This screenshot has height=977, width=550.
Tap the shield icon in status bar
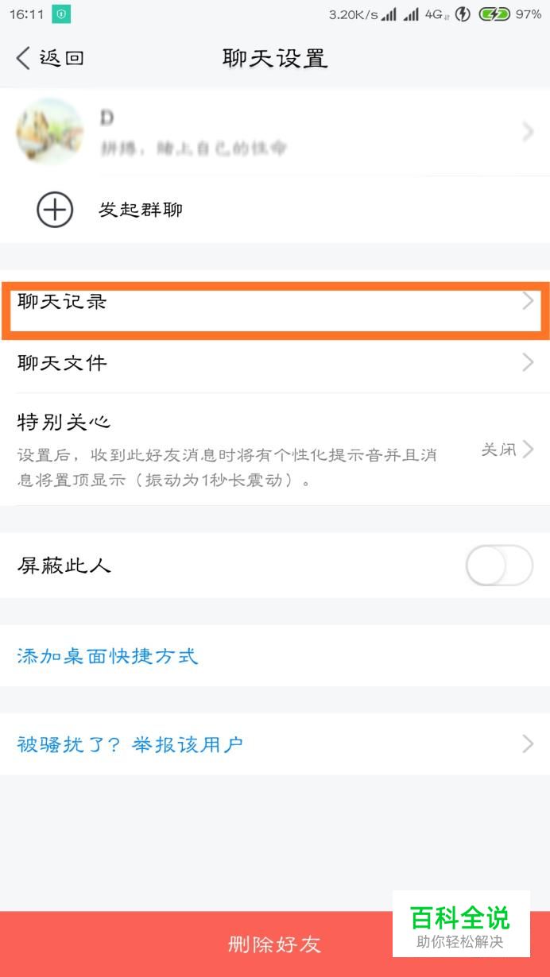(x=61, y=14)
